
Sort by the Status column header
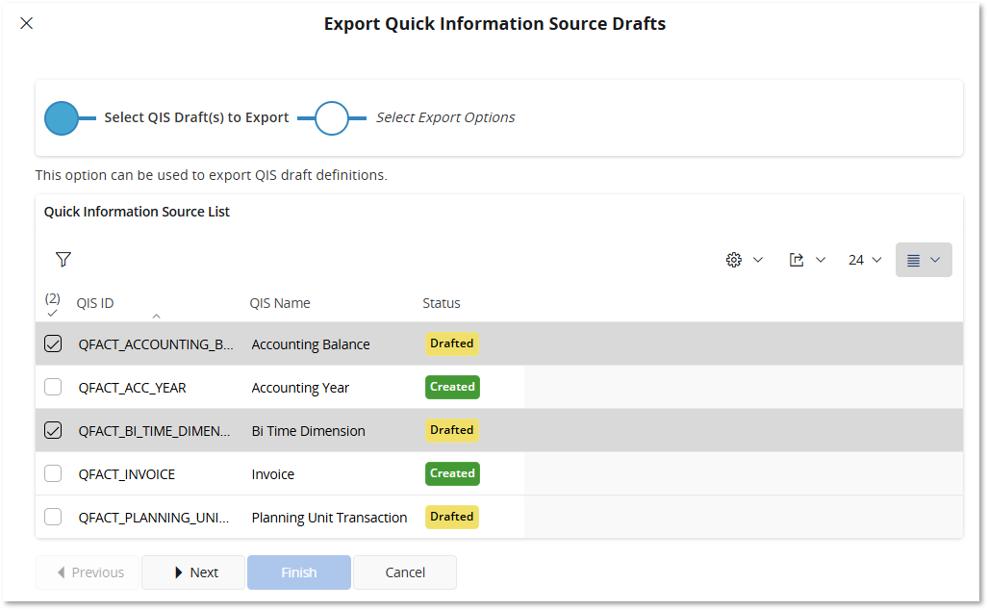tap(441, 303)
